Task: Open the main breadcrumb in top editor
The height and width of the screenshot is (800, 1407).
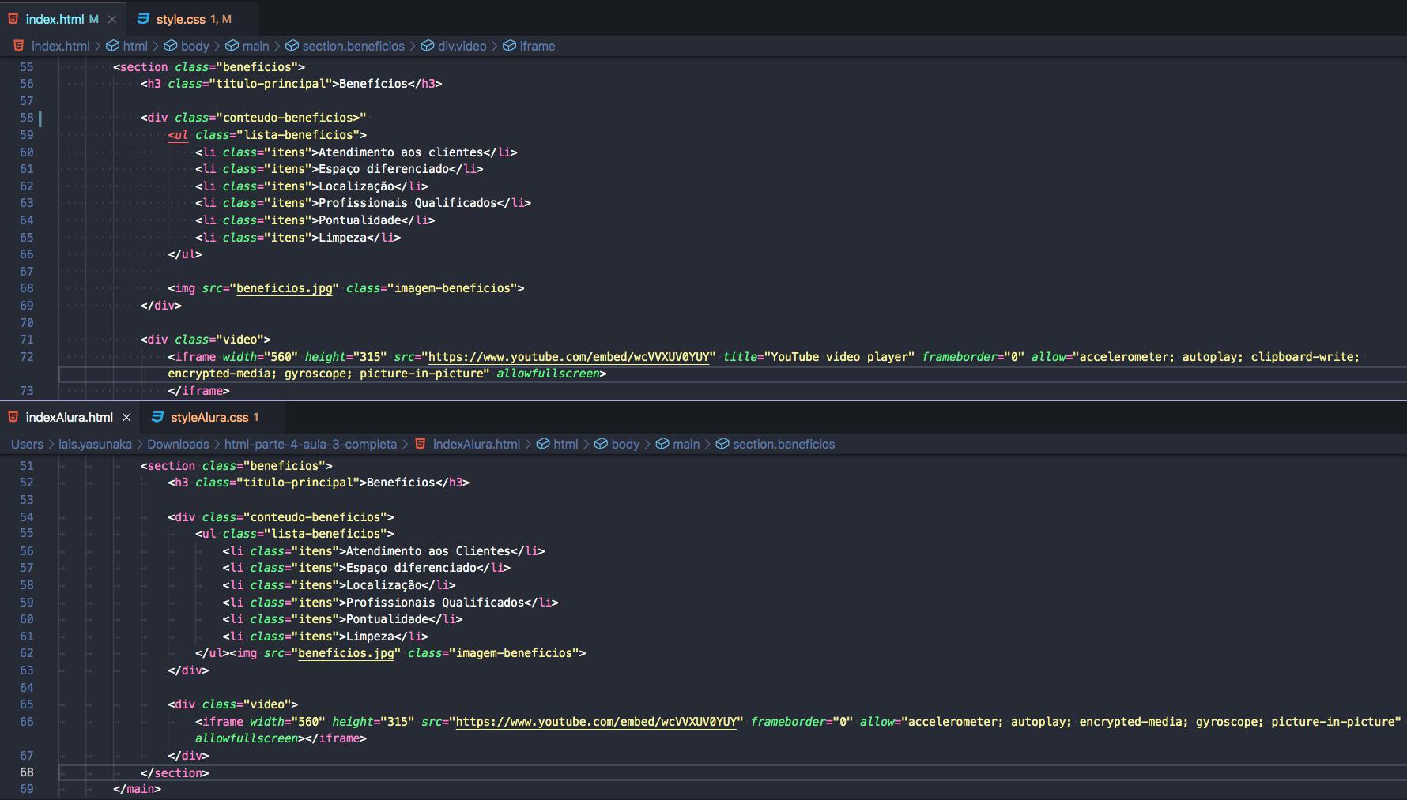Action: pyautogui.click(x=255, y=46)
